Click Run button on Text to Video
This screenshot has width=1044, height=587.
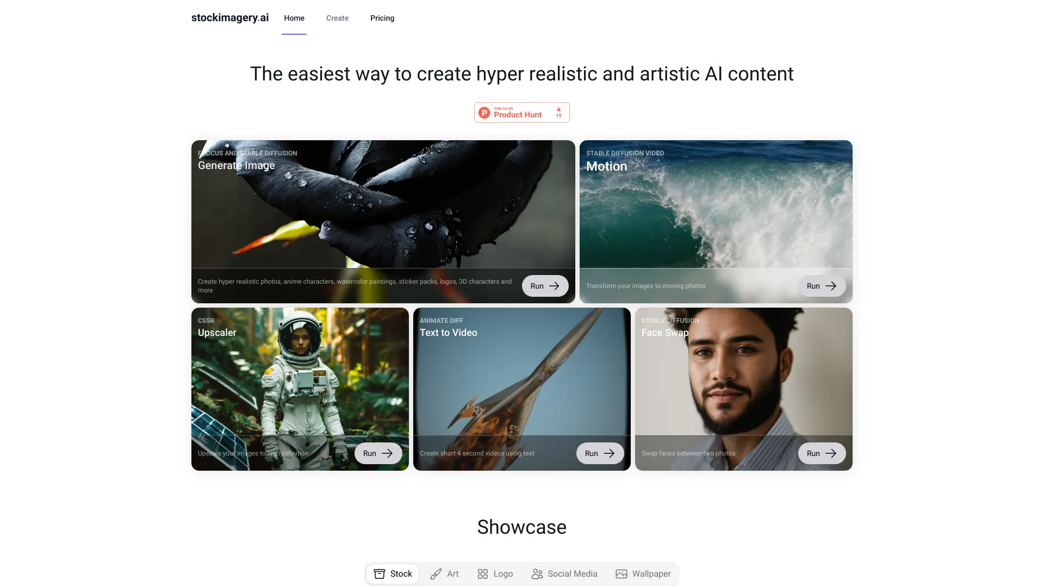tap(599, 453)
